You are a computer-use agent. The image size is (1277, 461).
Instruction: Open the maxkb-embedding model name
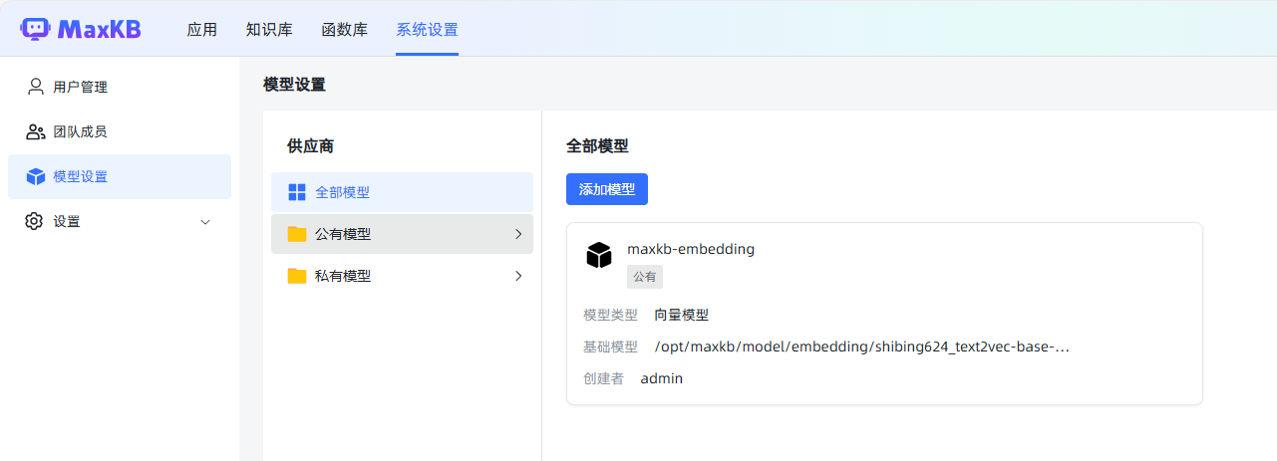pyautogui.click(x=691, y=249)
